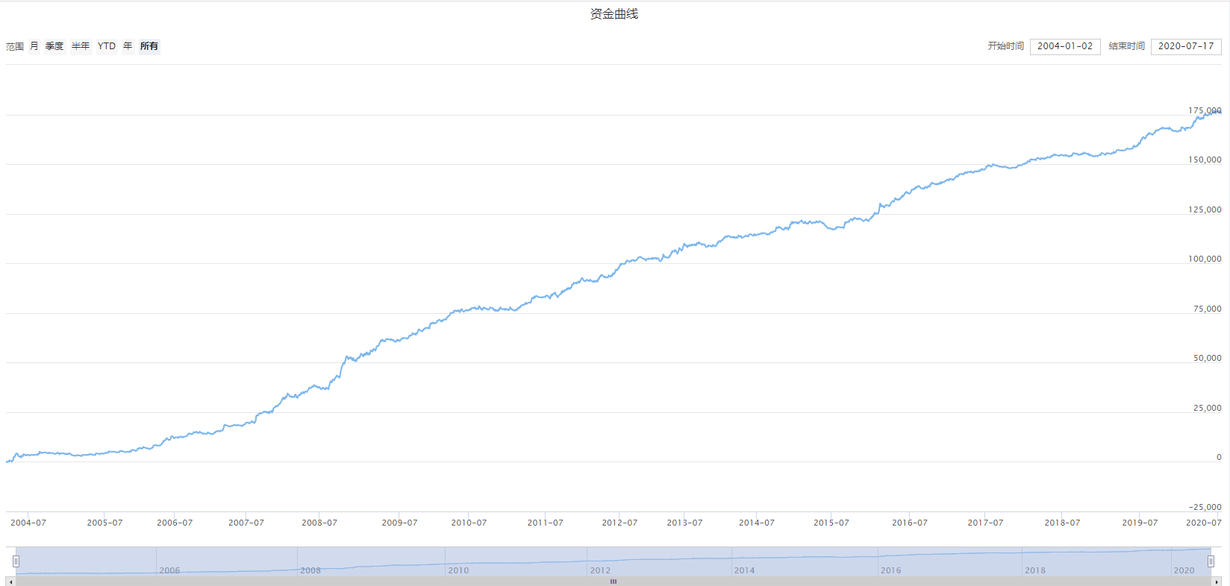Select the 半年 range button
The width and height of the screenshot is (1230, 586).
[x=81, y=46]
